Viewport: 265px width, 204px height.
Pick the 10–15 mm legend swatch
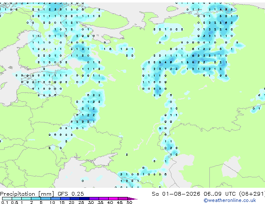click(x=55, y=199)
